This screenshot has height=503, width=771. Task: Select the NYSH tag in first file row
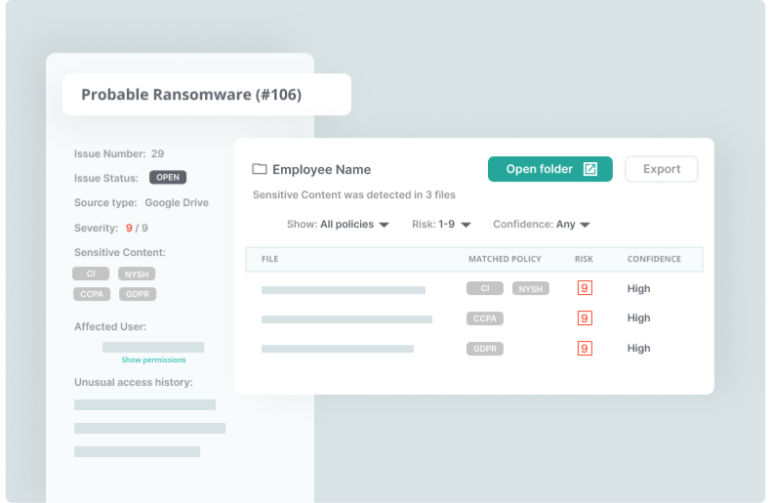pos(530,288)
